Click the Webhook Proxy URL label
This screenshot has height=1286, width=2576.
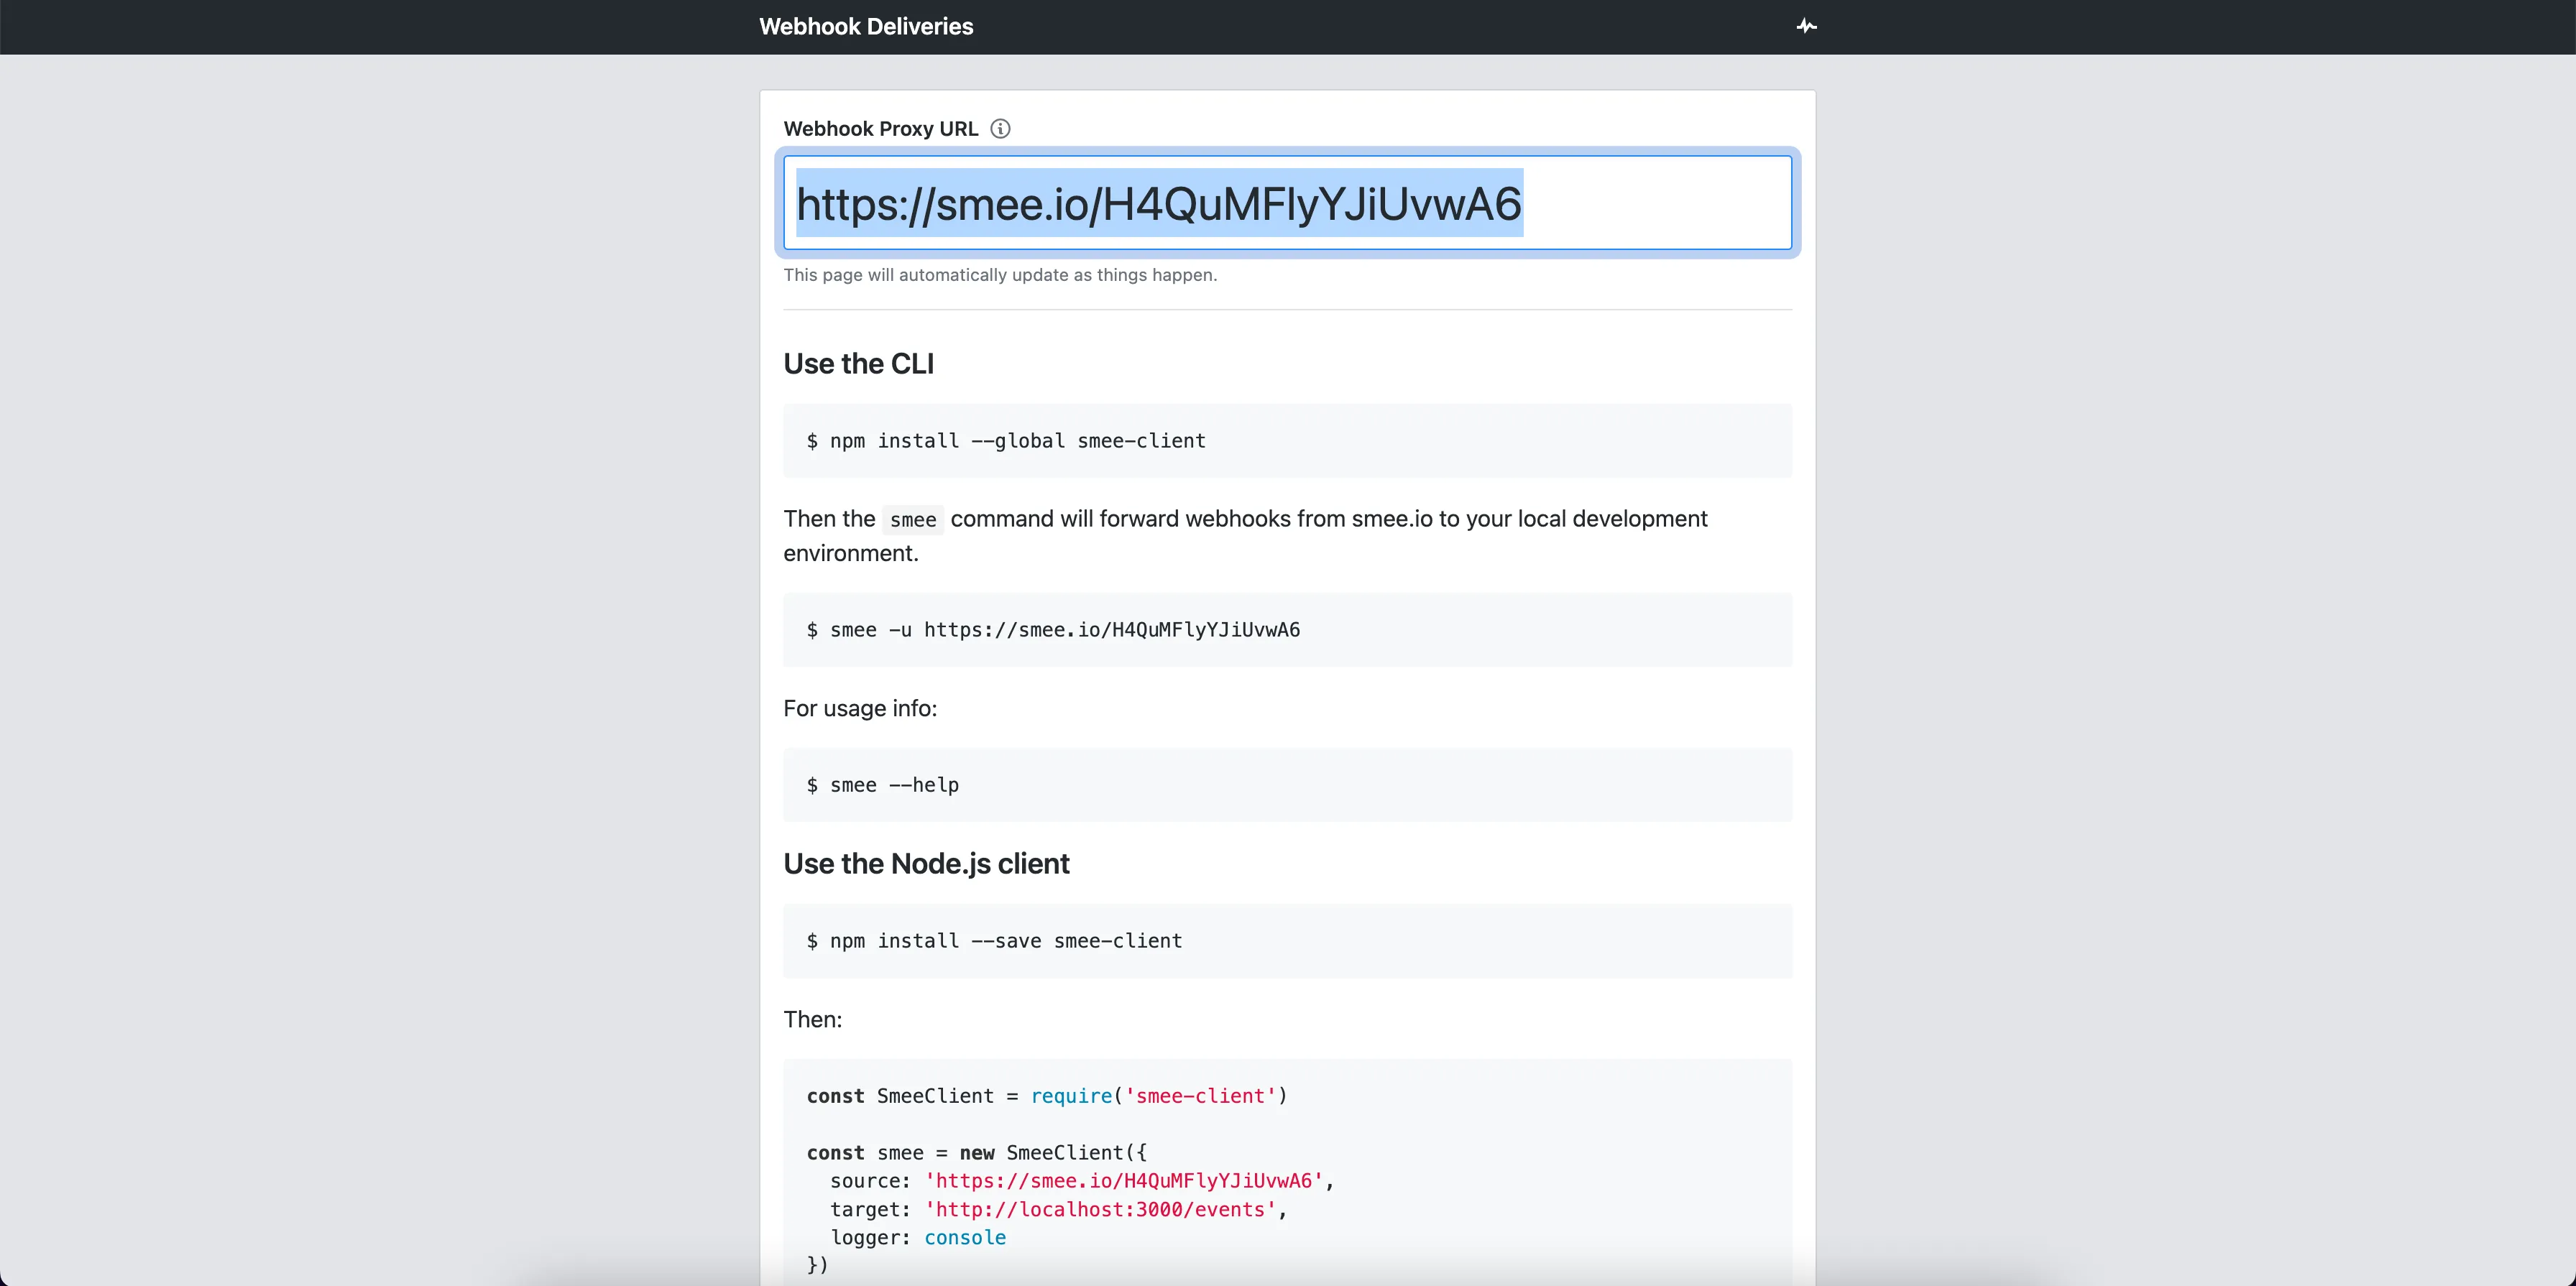click(880, 129)
